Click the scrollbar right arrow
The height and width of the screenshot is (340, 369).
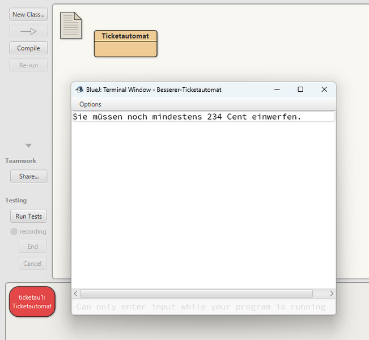pyautogui.click(x=331, y=294)
